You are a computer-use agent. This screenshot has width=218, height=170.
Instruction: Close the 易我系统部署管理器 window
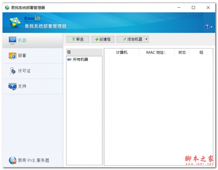coord(208,8)
